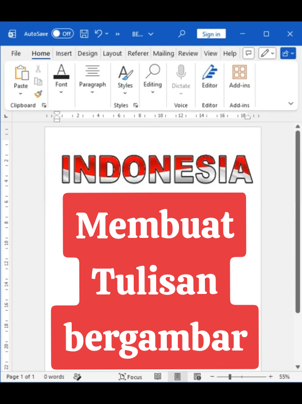Open the Add-ins icon
Screen dimensions: 302x404
point(239,72)
